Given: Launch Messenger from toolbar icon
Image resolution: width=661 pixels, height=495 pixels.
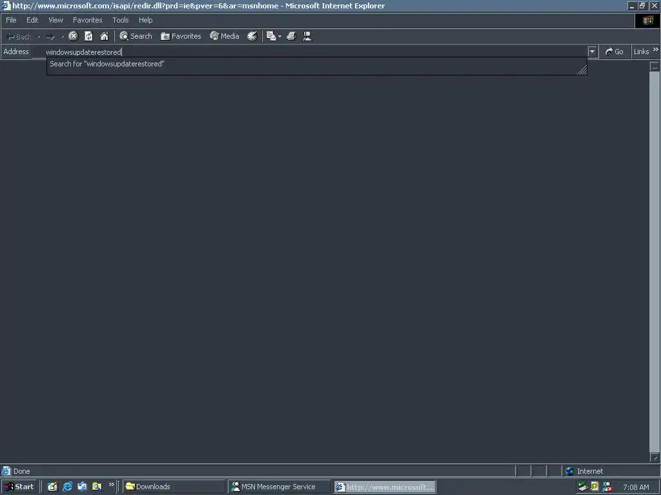Looking at the screenshot, I should coord(307,36).
